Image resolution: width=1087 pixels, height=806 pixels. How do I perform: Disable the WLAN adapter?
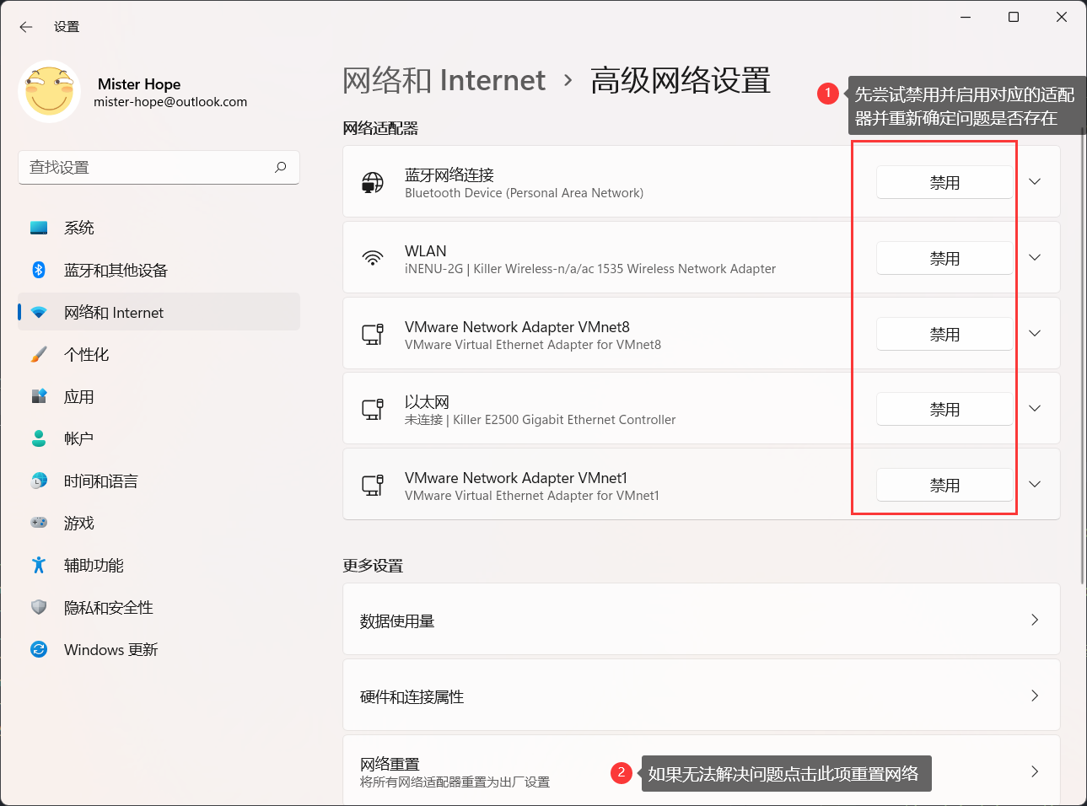pyautogui.click(x=944, y=258)
